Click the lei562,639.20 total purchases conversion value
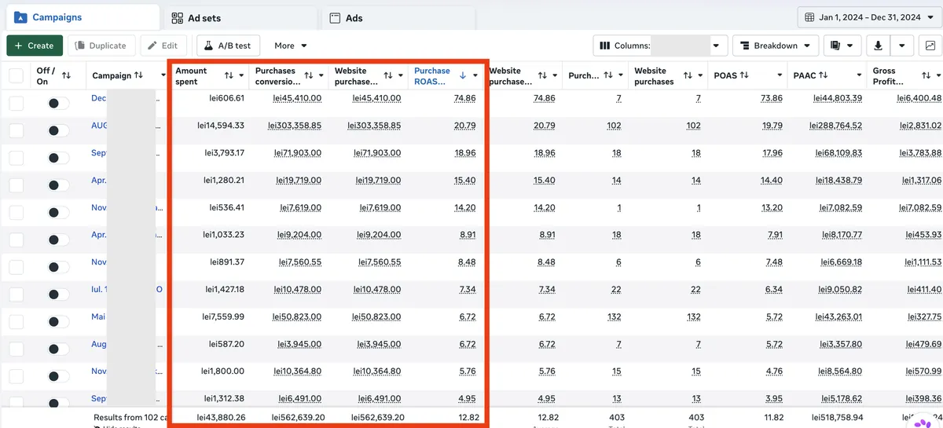Image resolution: width=943 pixels, height=428 pixels. tap(294, 417)
